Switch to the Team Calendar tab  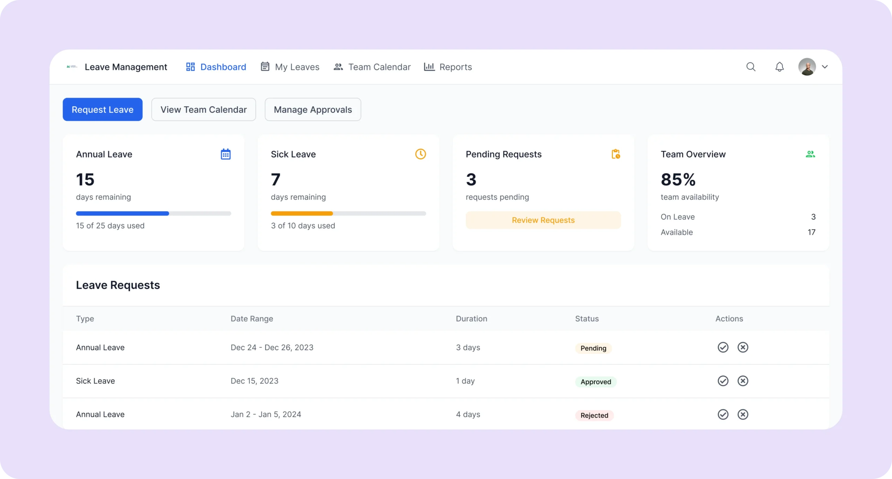[372, 67]
